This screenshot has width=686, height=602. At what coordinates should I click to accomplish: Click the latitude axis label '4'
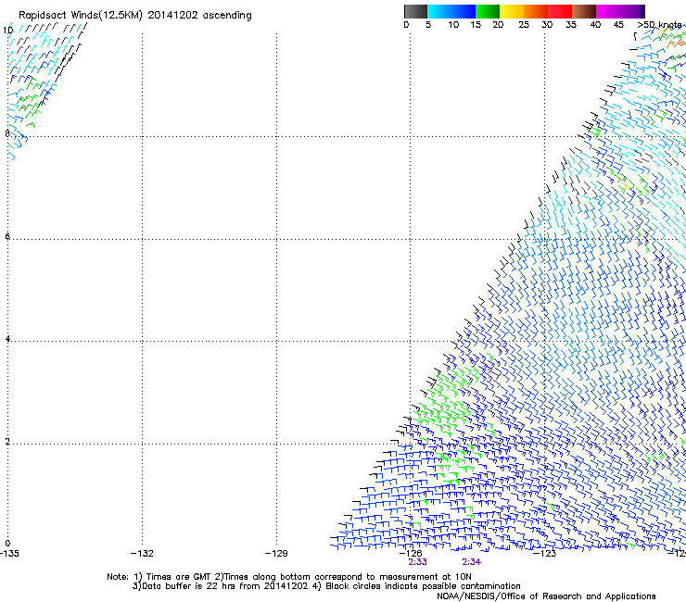click(x=7, y=339)
